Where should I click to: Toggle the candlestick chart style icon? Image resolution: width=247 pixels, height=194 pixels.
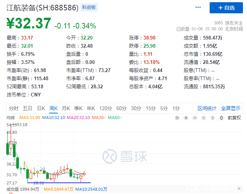click(x=221, y=118)
